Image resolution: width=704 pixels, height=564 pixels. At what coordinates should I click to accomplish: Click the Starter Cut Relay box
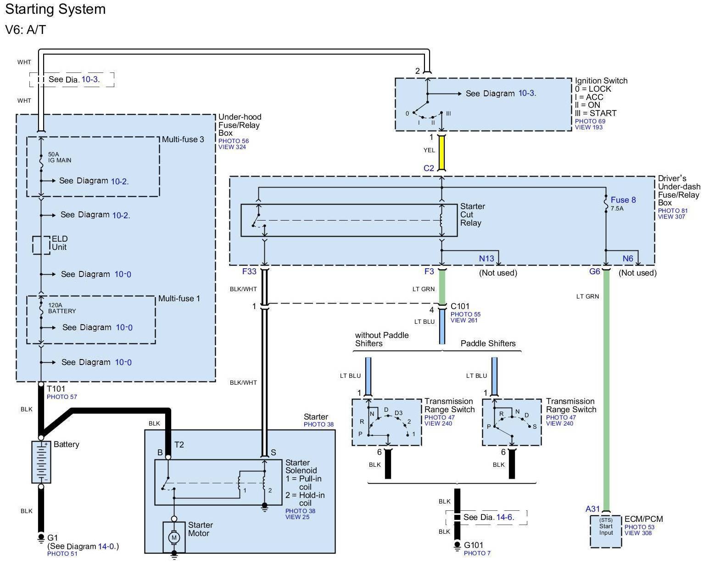click(349, 220)
